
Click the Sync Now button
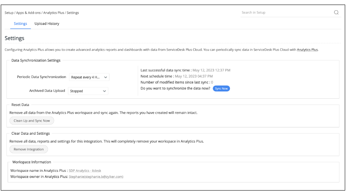[x=221, y=88]
